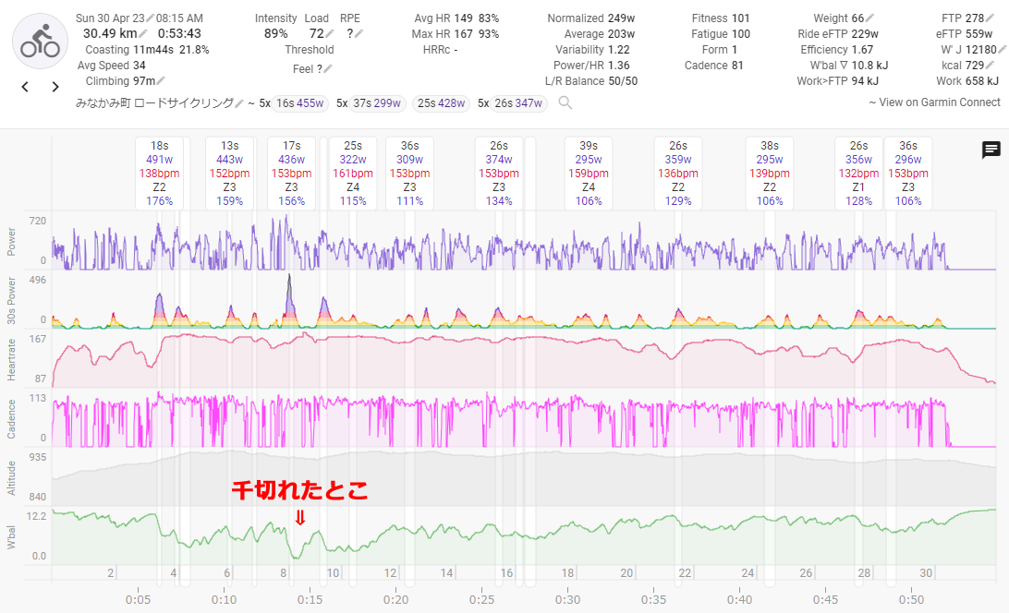Viewport: 1009px width, 613px height.
Task: Open the chart comments message icon
Action: tap(991, 150)
